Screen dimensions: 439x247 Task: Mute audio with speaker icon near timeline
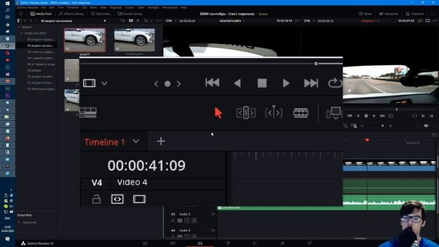tap(426, 126)
